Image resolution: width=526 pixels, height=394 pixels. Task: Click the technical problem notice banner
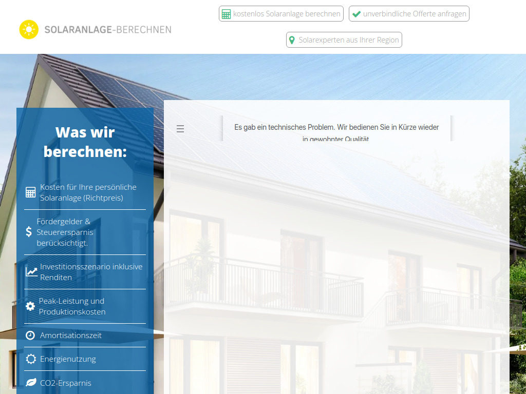pyautogui.click(x=336, y=129)
